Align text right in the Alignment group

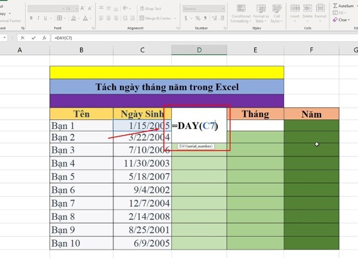coord(116,18)
